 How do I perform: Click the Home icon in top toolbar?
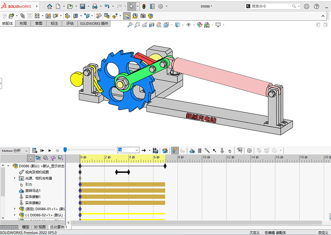[49, 6]
